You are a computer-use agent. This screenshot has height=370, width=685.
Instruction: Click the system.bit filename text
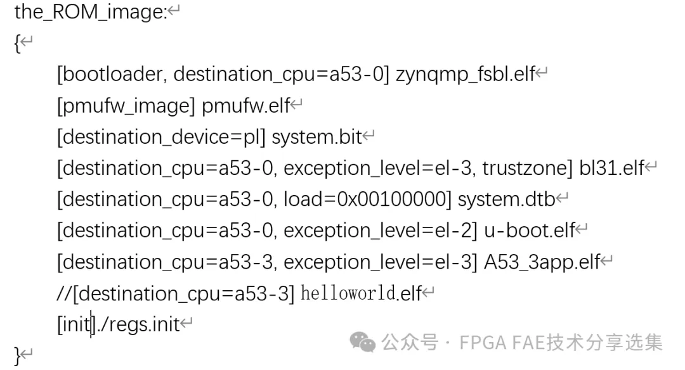click(x=316, y=137)
